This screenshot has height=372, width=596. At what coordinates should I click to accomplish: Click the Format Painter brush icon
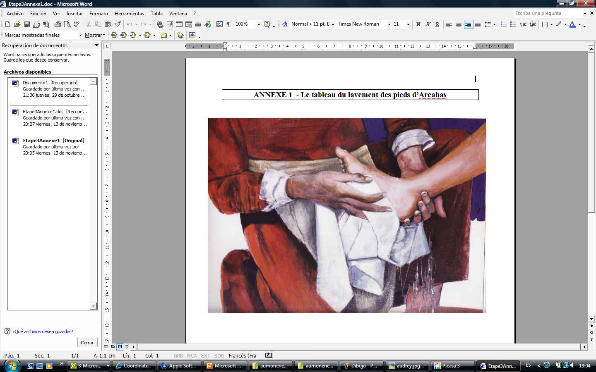tap(118, 24)
